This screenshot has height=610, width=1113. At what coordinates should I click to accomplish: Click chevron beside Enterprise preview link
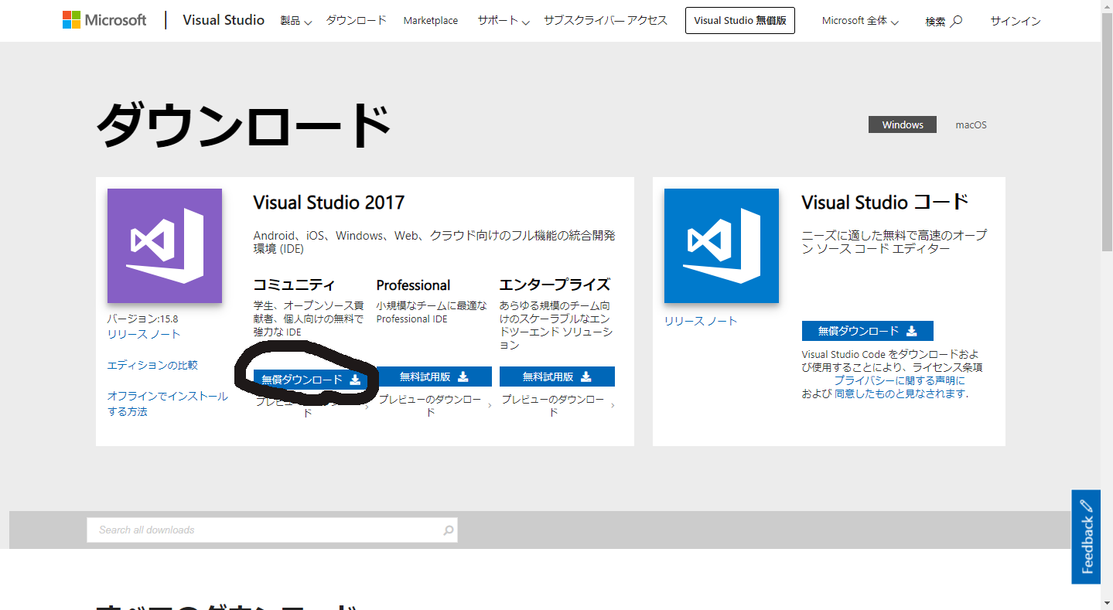(613, 405)
